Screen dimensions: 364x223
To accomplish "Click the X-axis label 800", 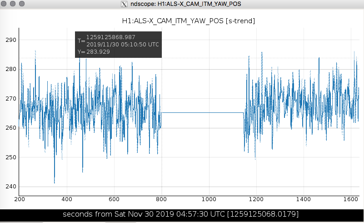I will tap(161, 199).
